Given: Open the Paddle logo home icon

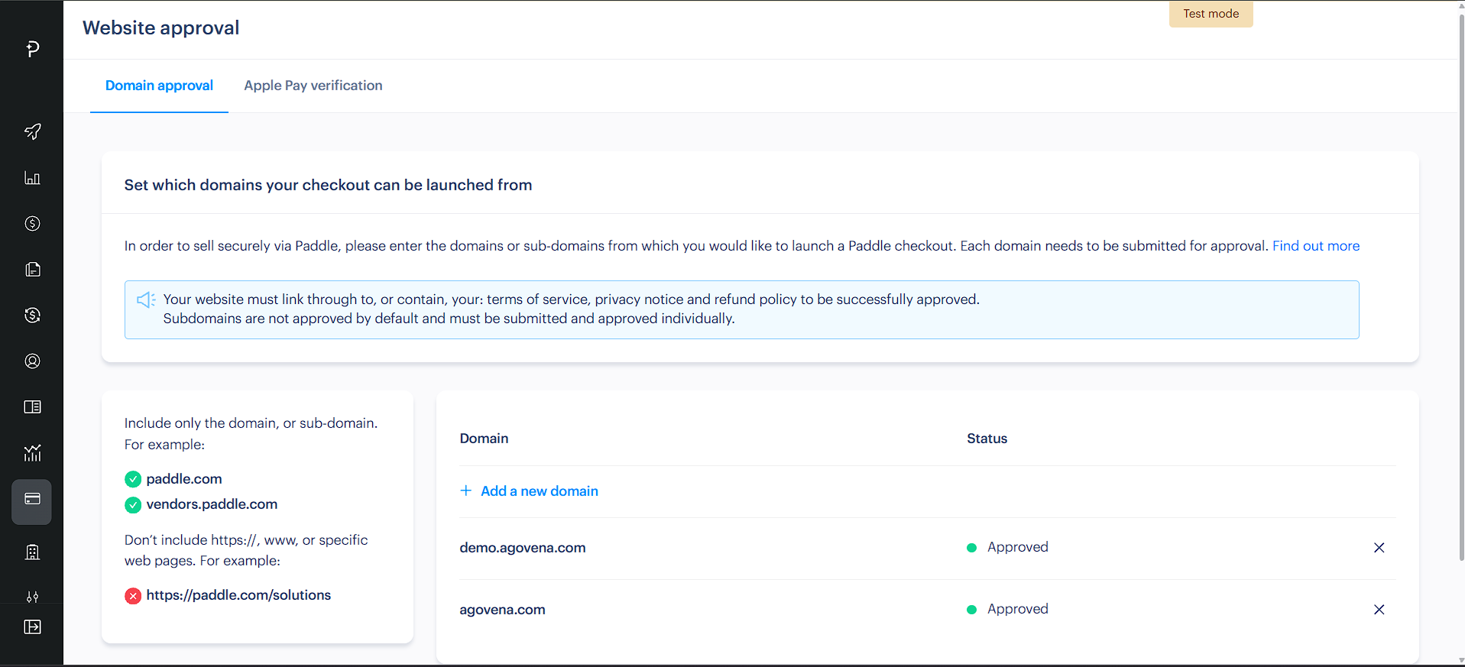Looking at the screenshot, I should 32,49.
